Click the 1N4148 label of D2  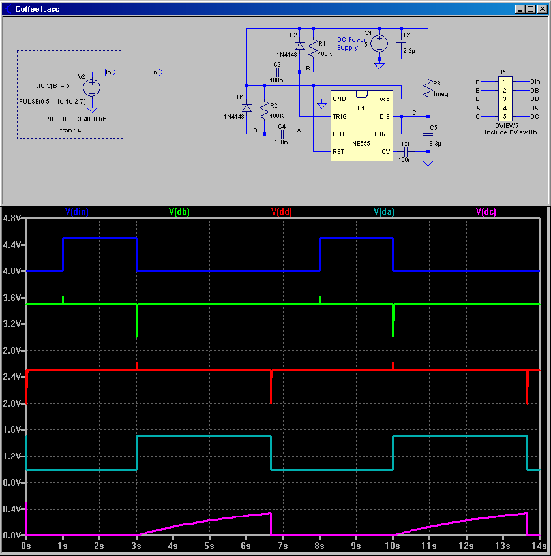(287, 54)
